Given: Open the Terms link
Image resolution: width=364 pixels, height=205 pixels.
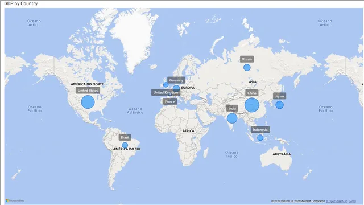Looking at the screenshot, I should tap(353, 201).
